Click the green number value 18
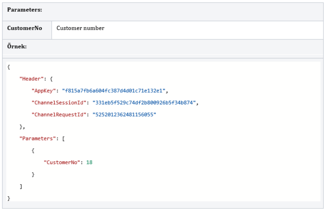Image resolution: width=327 pixels, height=211 pixels. click(x=89, y=162)
